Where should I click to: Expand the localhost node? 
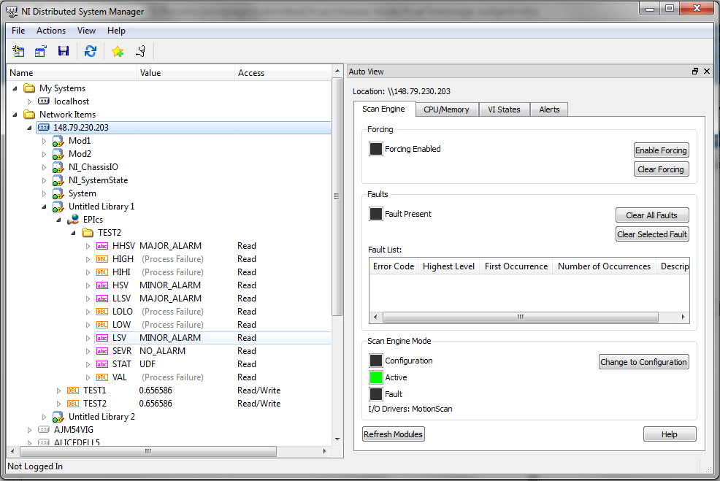tap(29, 101)
